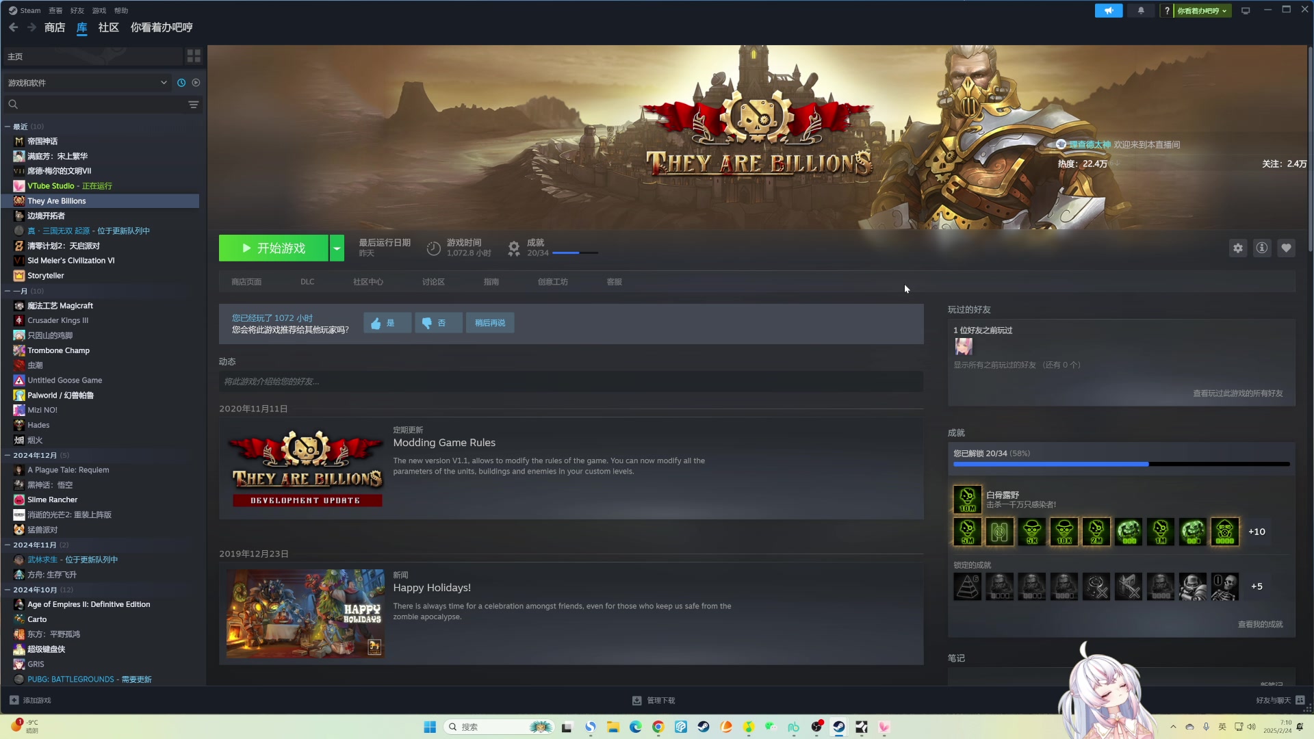Viewport: 1314px width, 739px height.
Task: Click the 开始游戏 play button
Action: click(x=274, y=248)
